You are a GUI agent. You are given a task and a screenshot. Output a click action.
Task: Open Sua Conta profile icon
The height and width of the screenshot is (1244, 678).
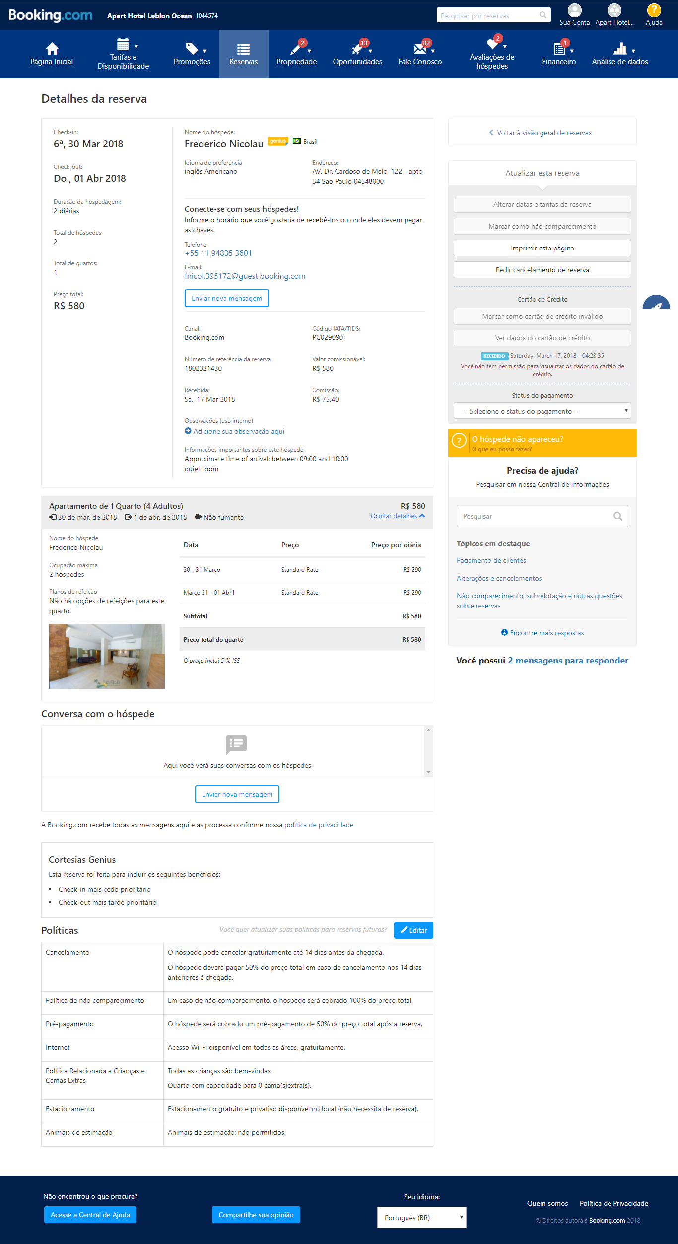[x=574, y=10]
